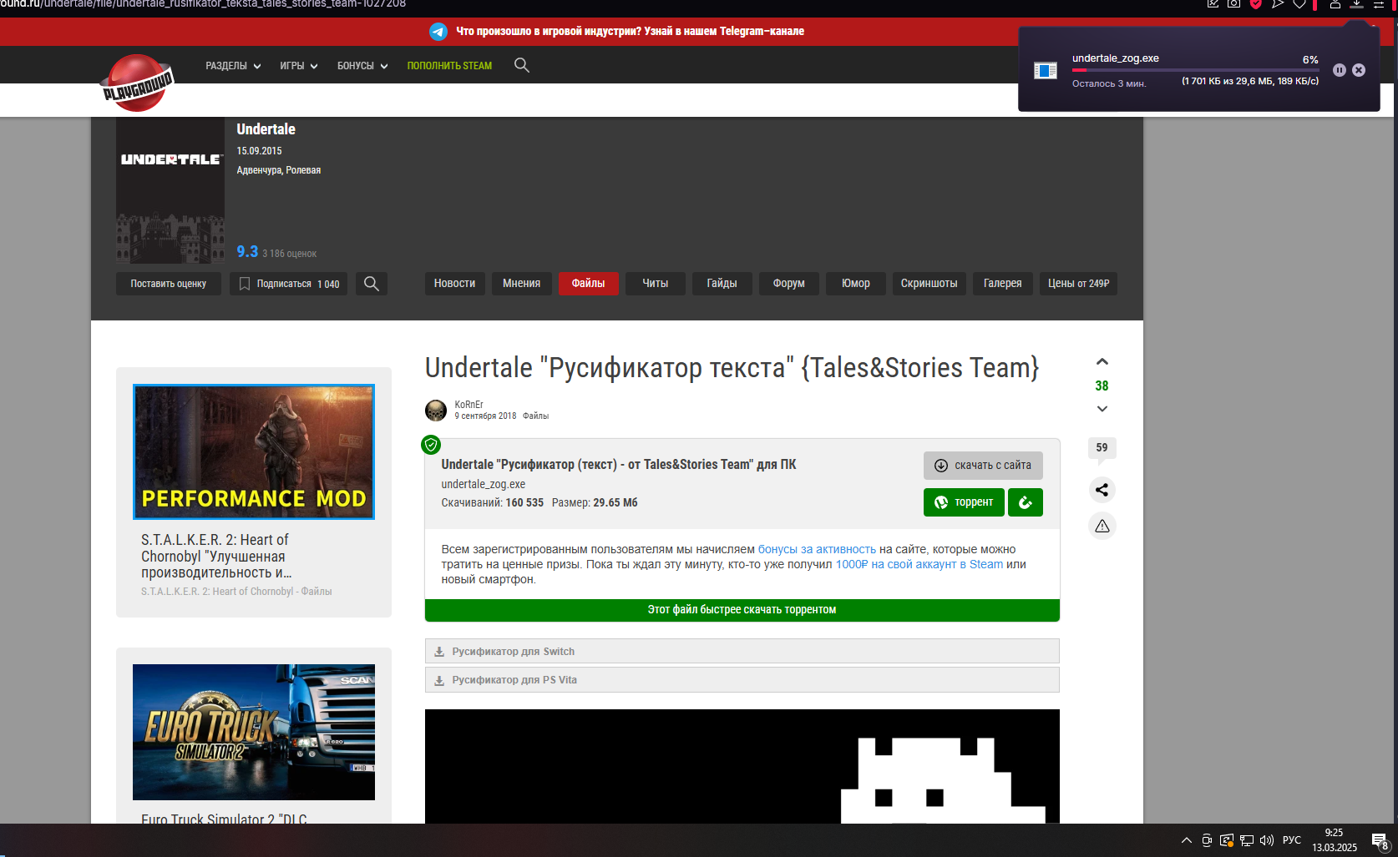Screen dimensions: 1398x857
Task: Click the download progress bar for undertale_zog.exe
Action: pos(1195,70)
